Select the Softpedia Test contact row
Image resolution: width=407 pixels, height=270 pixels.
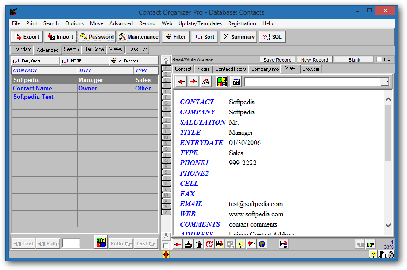(x=85, y=97)
